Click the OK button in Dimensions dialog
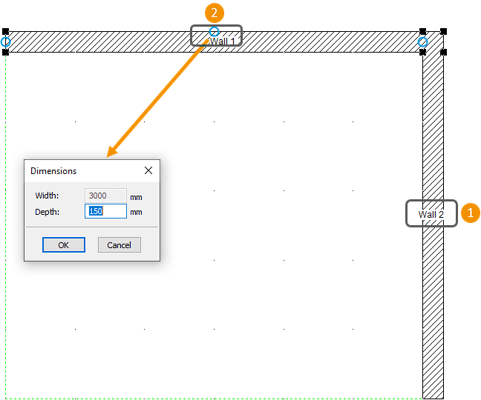The width and height of the screenshot is (481, 400). pos(64,245)
